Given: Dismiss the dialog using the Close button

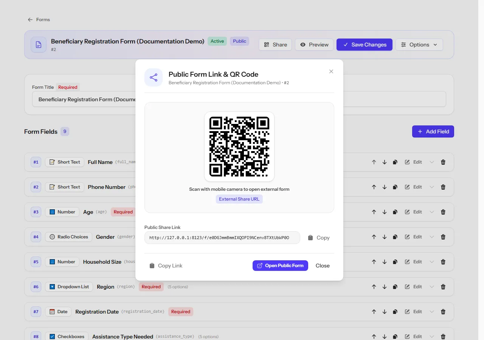Looking at the screenshot, I should coord(323,266).
